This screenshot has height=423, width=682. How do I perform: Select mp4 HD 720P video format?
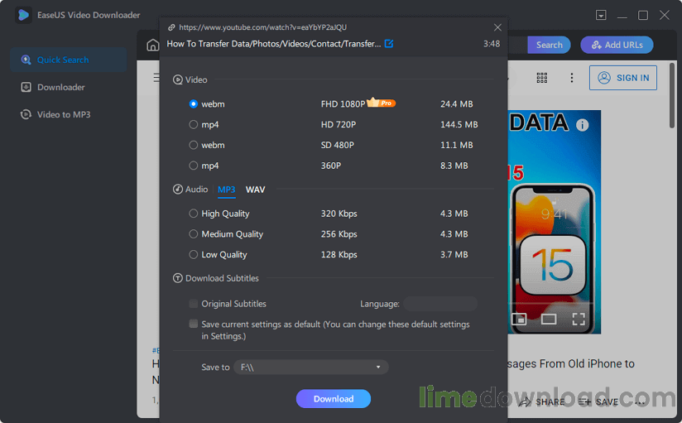pos(194,125)
